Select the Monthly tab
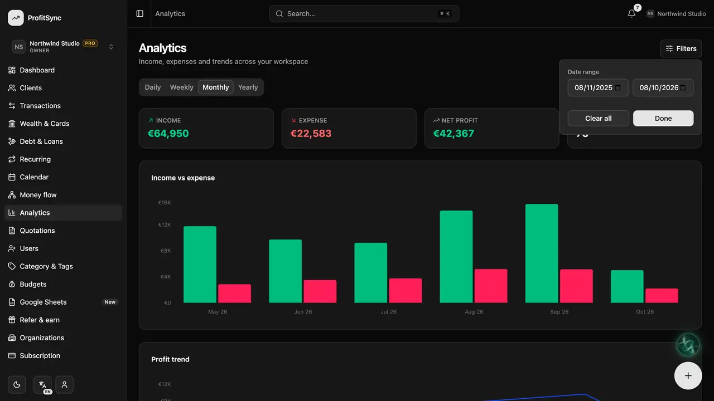 [x=216, y=87]
